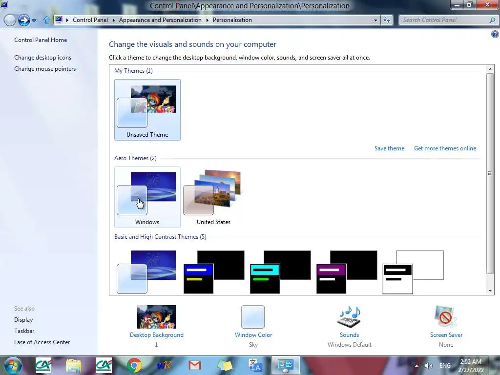Expand chevron before Control Panel breadcrumb
The image size is (500, 375).
(x=67, y=20)
